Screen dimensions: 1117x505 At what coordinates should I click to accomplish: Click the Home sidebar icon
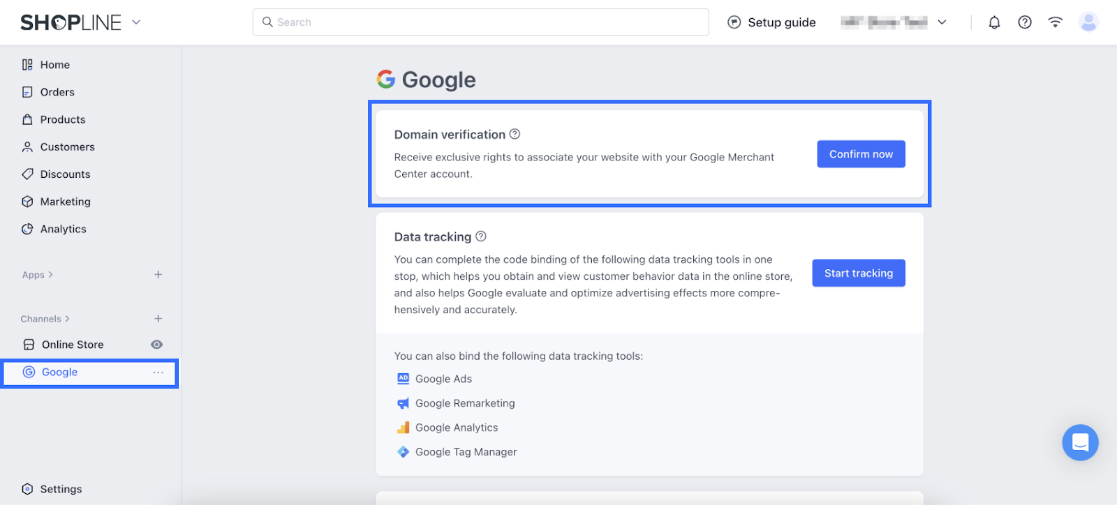tap(27, 65)
